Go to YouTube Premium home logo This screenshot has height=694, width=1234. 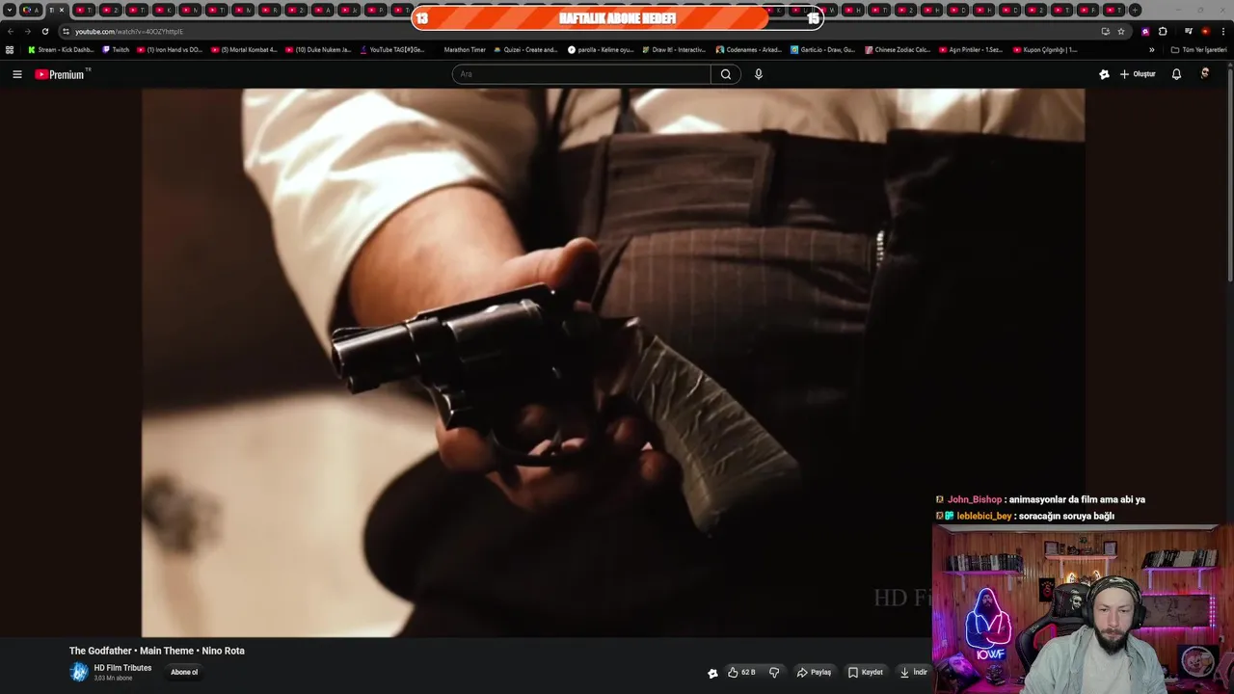tap(62, 74)
